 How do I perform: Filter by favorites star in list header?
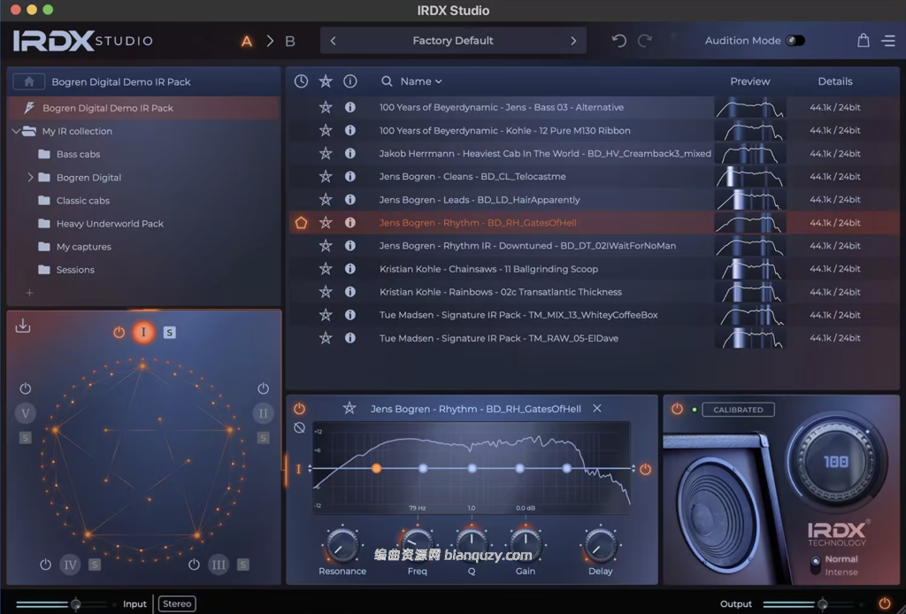click(326, 81)
